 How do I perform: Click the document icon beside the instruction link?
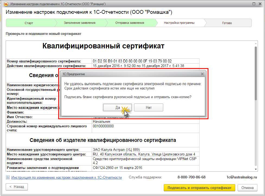(x=8, y=177)
